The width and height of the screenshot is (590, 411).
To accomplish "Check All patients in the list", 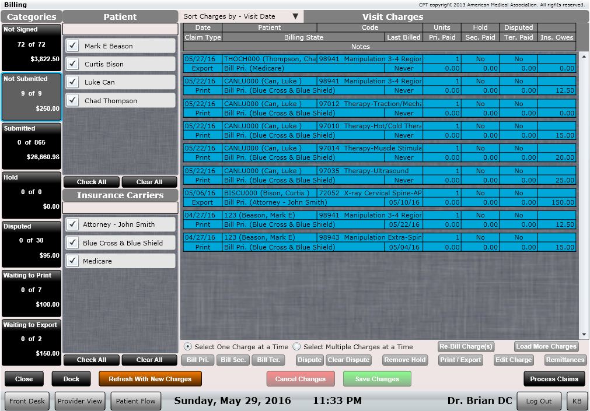I will pos(91,182).
